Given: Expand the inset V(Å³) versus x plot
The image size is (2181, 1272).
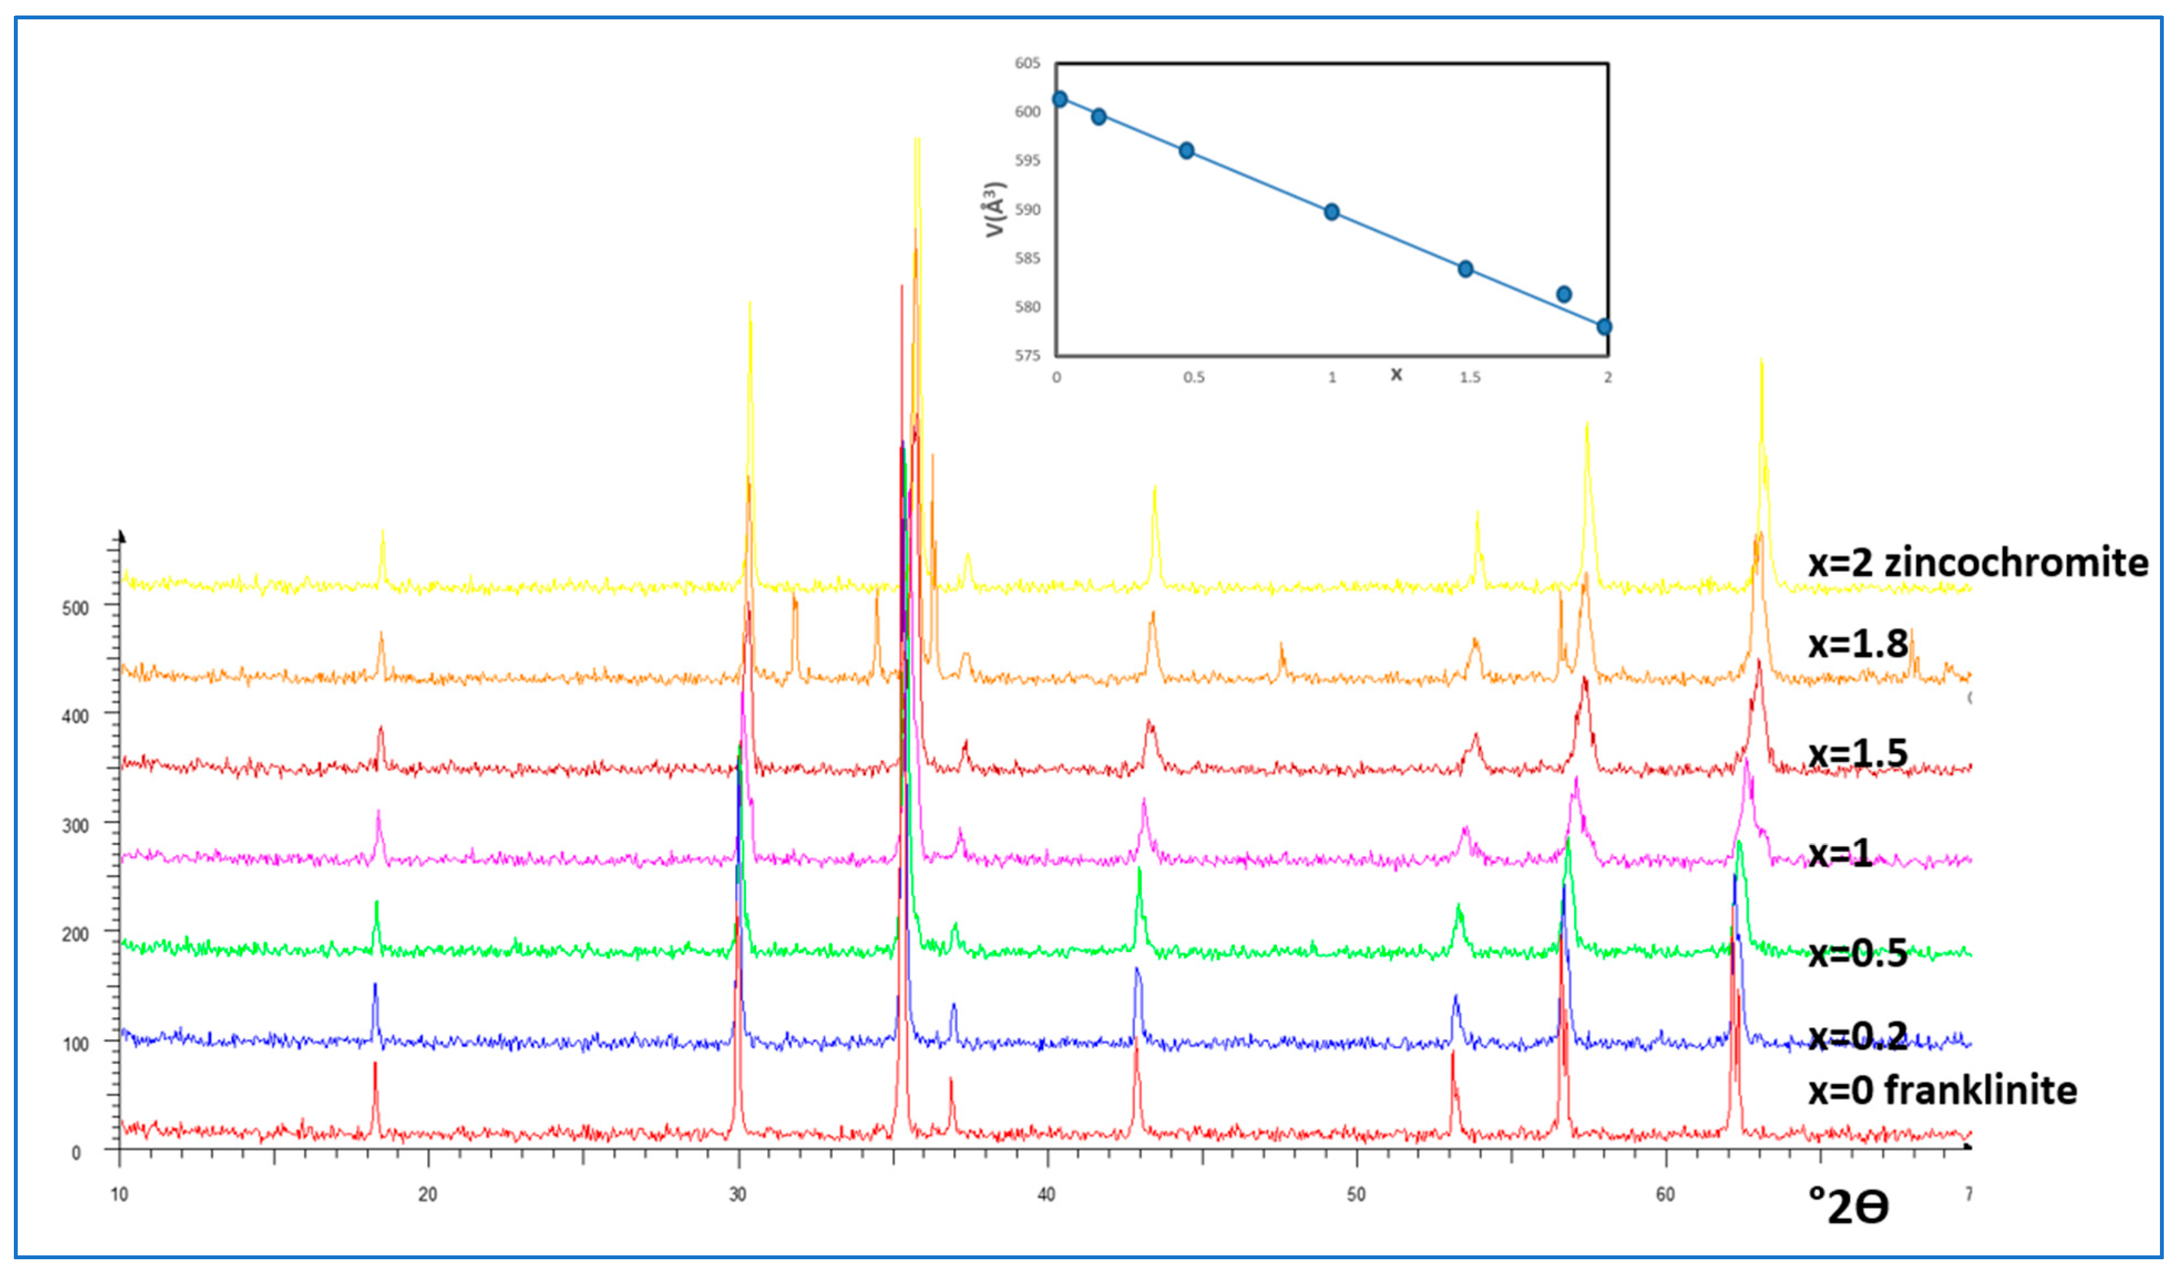Looking at the screenshot, I should (x=1324, y=208).
